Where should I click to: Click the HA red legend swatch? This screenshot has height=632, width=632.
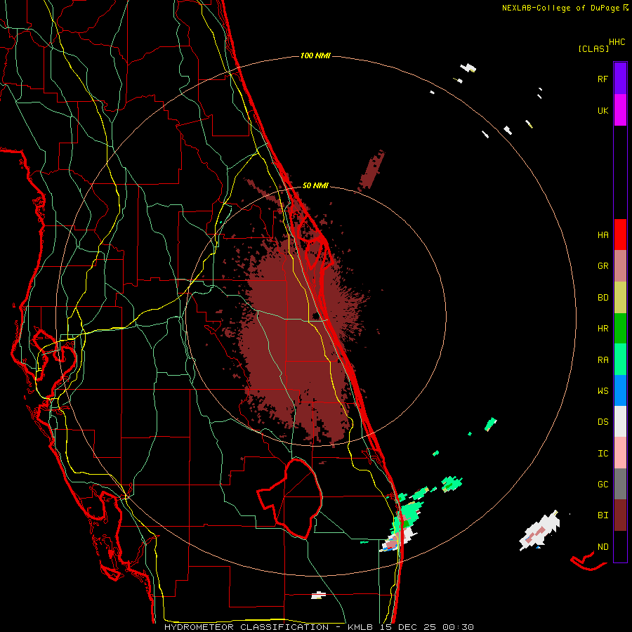(x=620, y=235)
